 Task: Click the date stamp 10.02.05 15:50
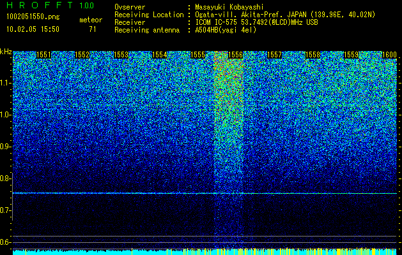click(33, 29)
